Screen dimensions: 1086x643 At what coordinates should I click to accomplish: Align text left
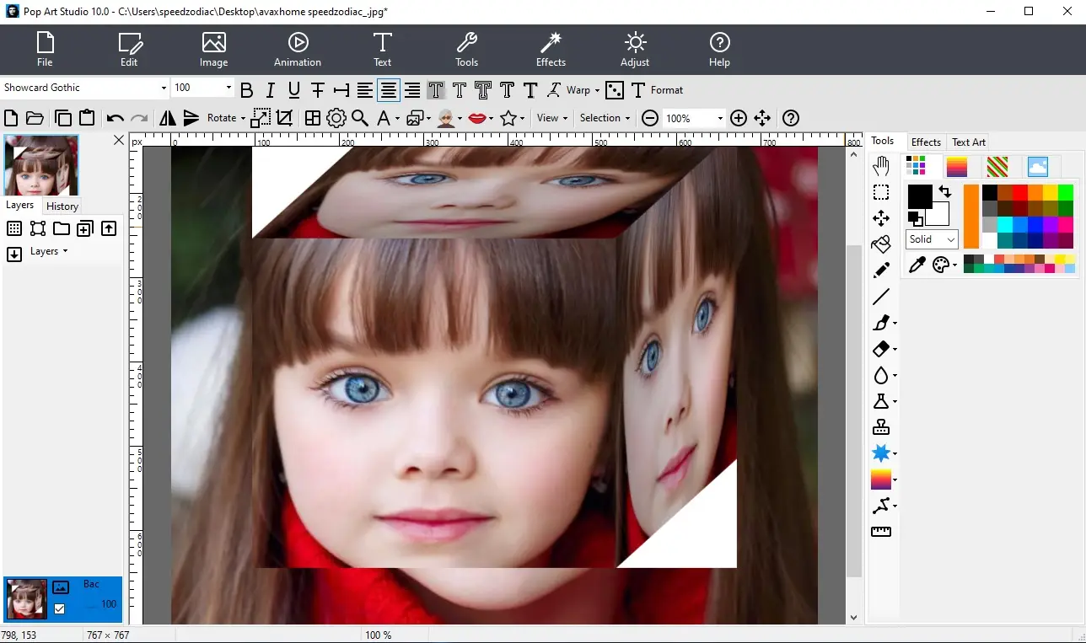(364, 89)
